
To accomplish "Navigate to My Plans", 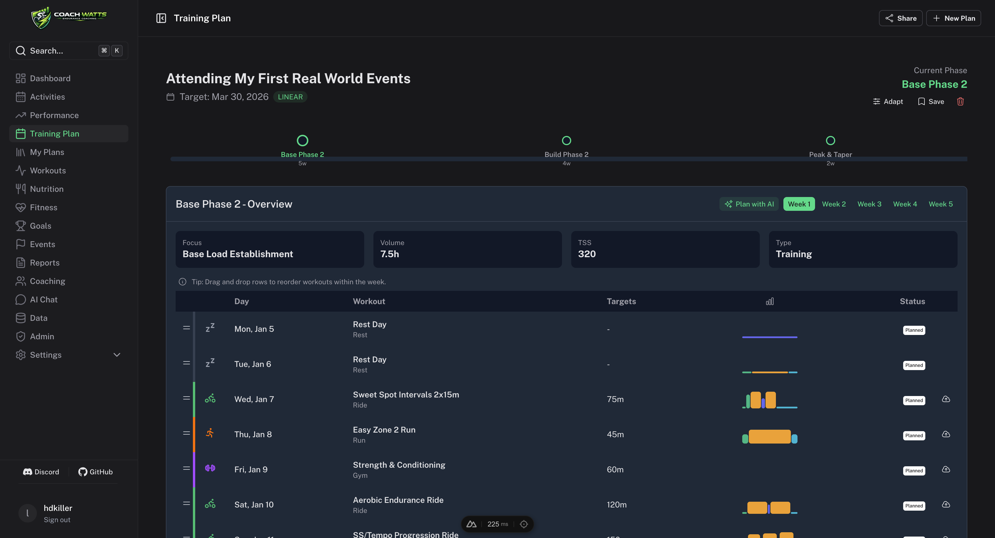I will (x=69, y=152).
